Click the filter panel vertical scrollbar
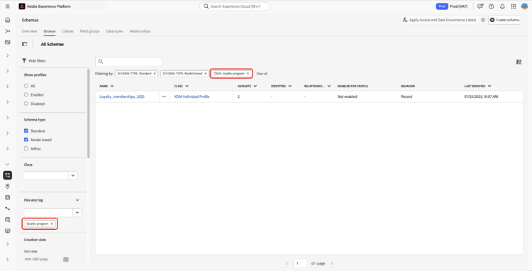532x271 pixels. [x=88, y=114]
